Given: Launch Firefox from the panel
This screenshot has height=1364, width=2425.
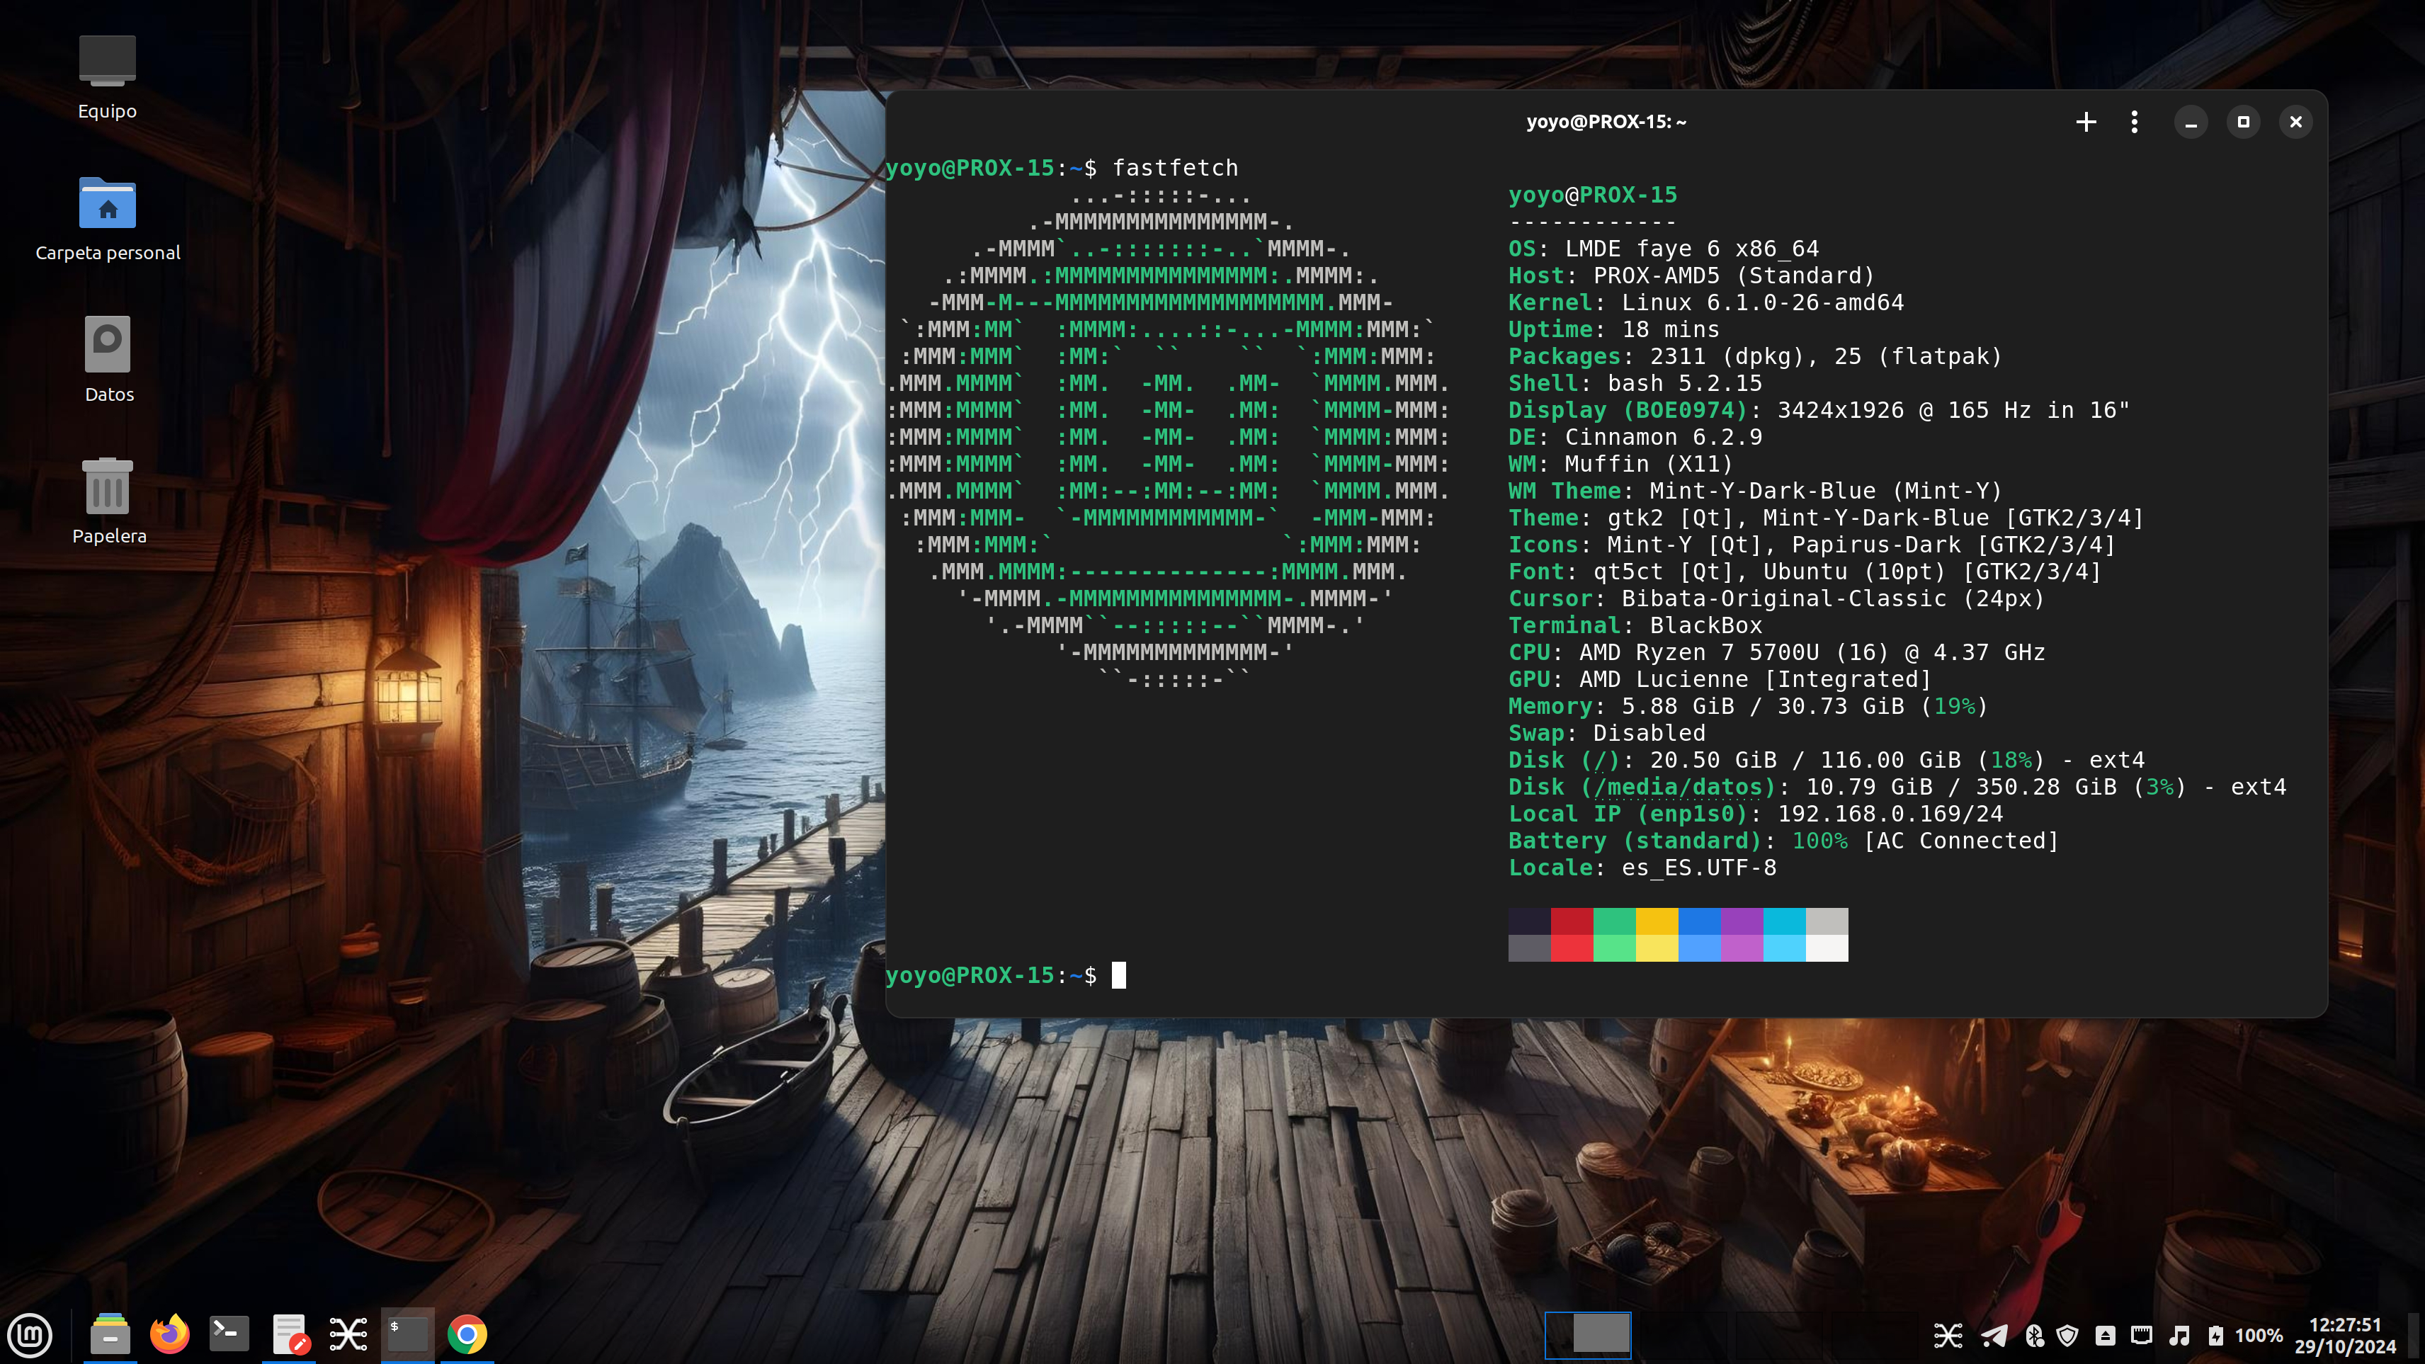Looking at the screenshot, I should (x=169, y=1334).
